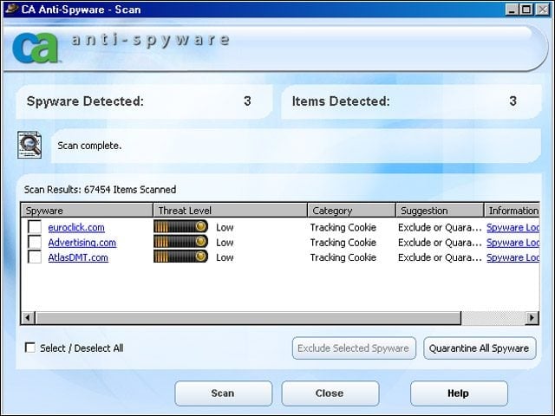Open the euroclick.com link
This screenshot has width=555, height=416.
click(76, 227)
